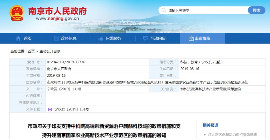This screenshot has width=270, height=140.
Task: Click the chat bubble icon beside 互动回应
Action: [145, 38]
